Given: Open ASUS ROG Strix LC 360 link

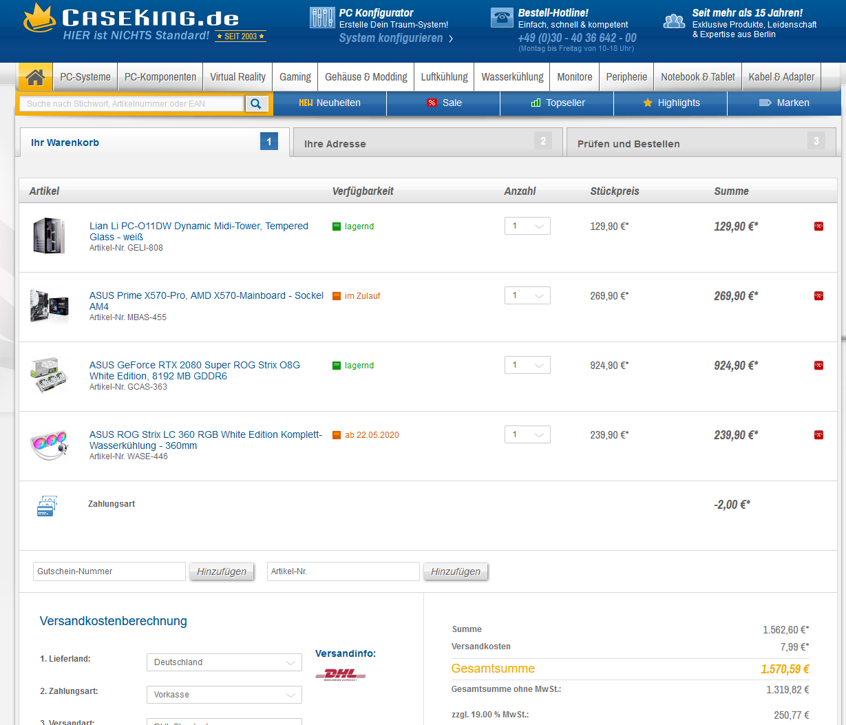Looking at the screenshot, I should tap(206, 440).
